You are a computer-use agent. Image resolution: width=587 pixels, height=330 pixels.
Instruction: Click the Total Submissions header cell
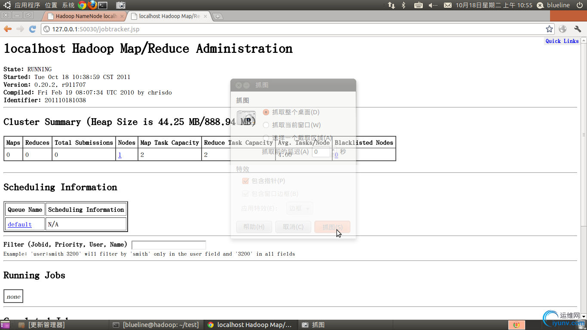[x=84, y=143]
